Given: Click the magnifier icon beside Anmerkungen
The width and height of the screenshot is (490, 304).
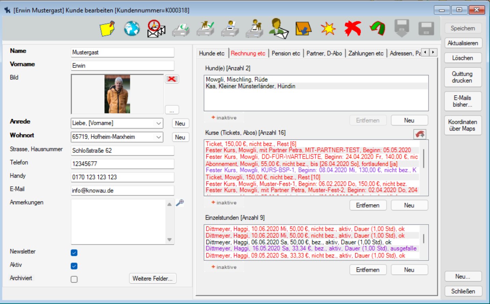Looking at the screenshot, I should pyautogui.click(x=180, y=203).
